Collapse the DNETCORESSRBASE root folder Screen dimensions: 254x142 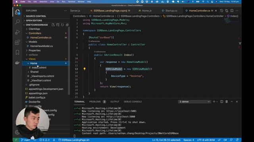[37, 25]
